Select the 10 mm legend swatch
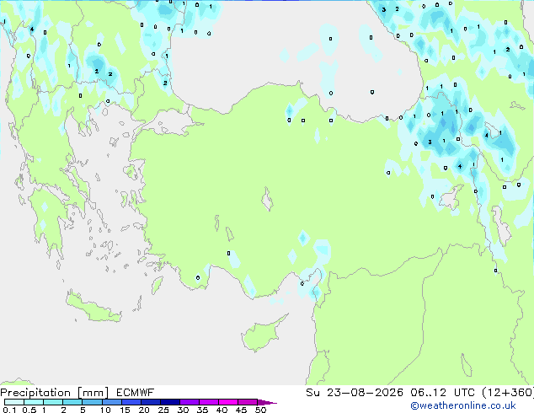The height and width of the screenshot is (413, 534). 111,402
